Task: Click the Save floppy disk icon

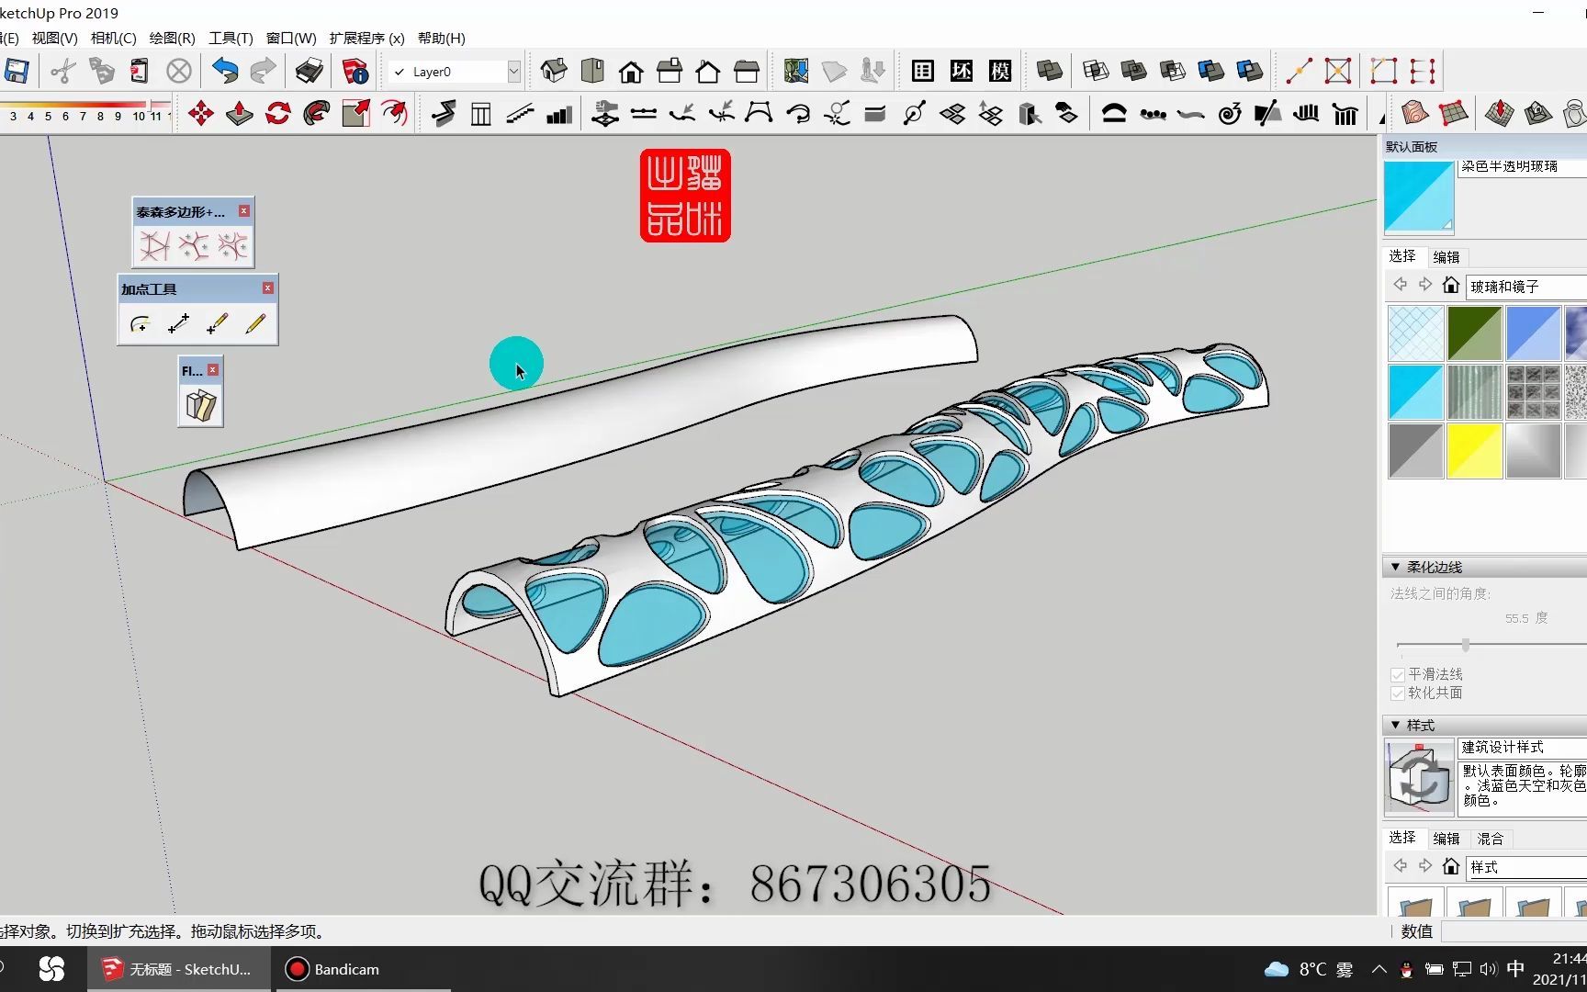Action: [x=17, y=71]
